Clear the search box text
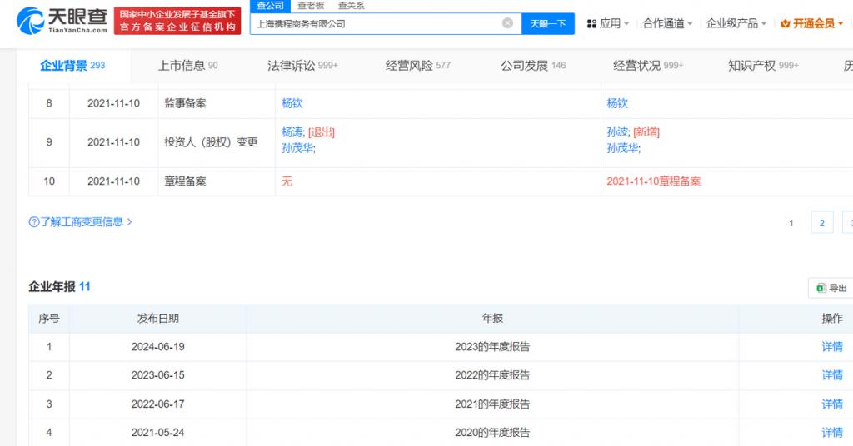Viewport: 853px width, 446px height. coord(507,23)
